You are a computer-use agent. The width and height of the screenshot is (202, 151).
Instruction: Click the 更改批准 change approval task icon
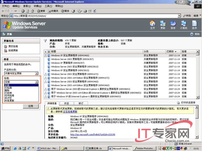[6, 46]
